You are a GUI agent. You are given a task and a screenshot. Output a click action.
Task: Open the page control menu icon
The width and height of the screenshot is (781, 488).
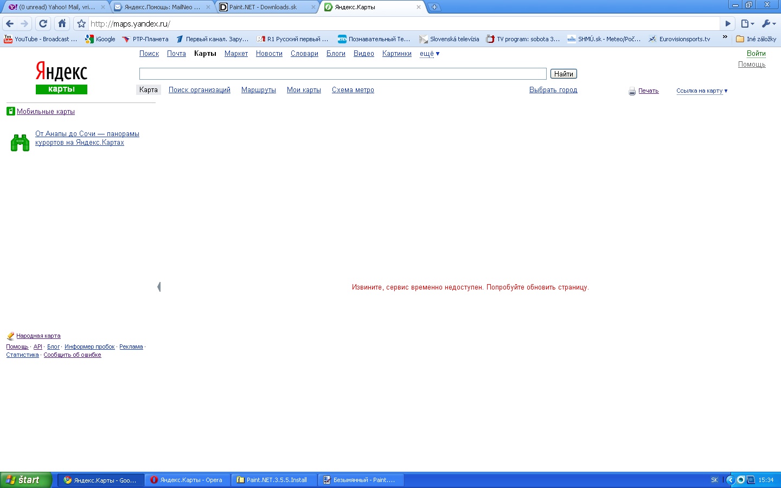pos(747,24)
